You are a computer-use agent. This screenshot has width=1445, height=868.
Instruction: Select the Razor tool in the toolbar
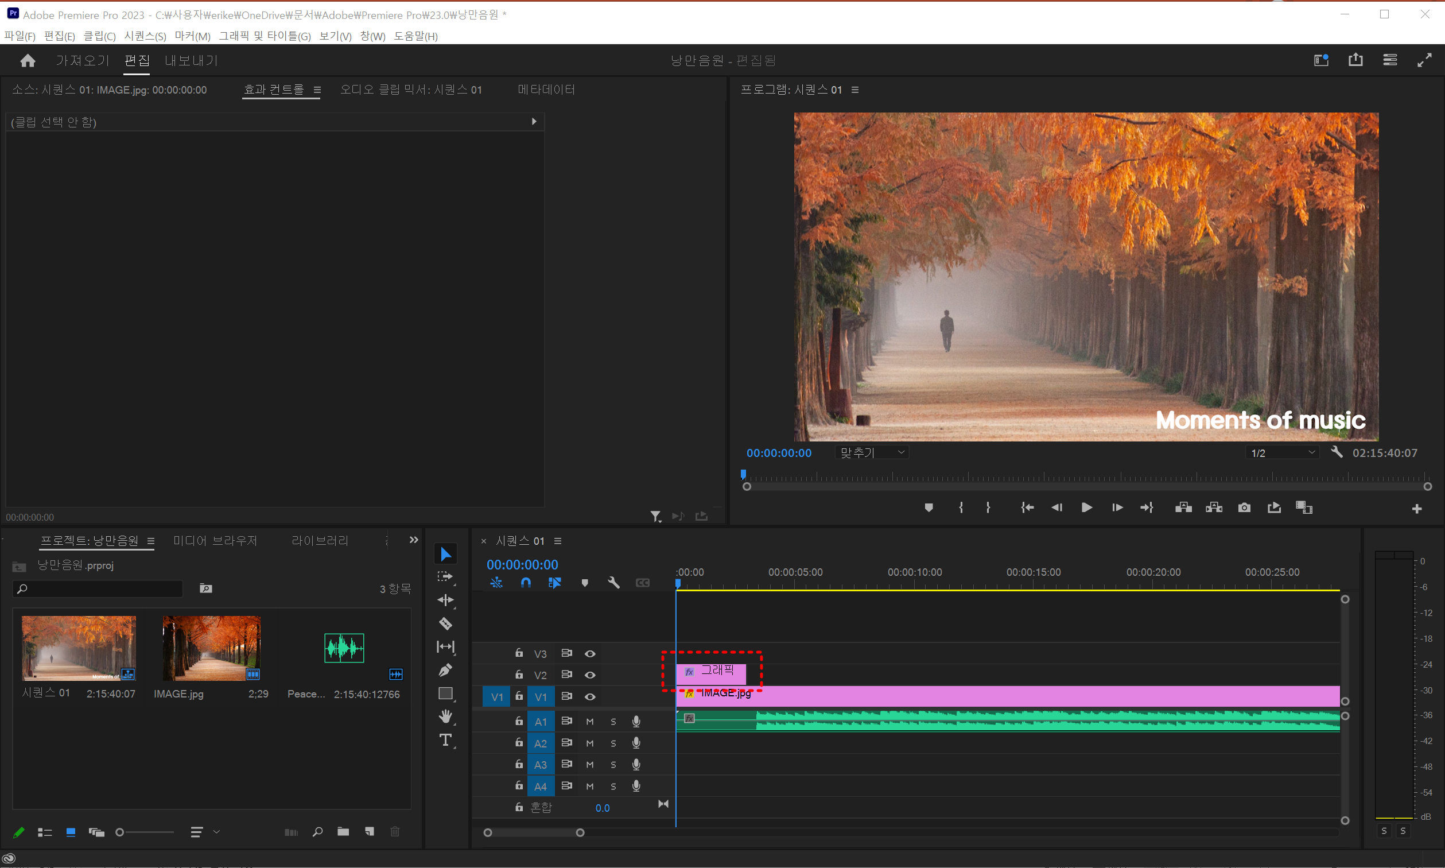click(445, 623)
